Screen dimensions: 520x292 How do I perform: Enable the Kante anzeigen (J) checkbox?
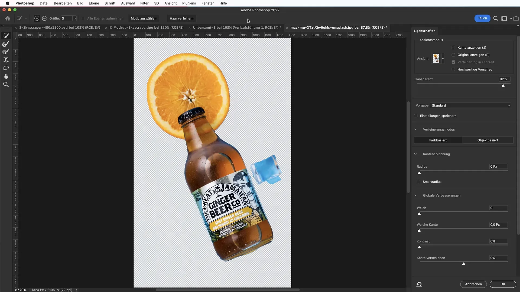click(x=453, y=48)
